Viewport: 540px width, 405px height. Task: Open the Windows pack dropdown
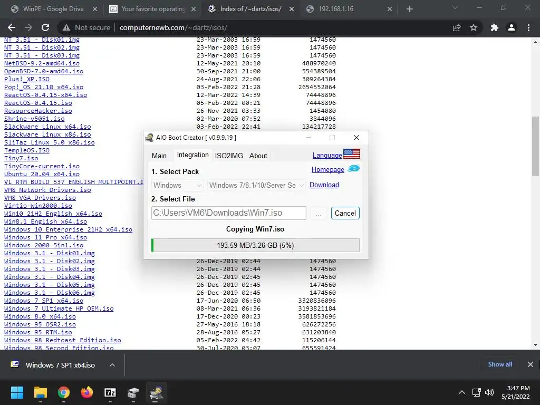pyautogui.click(x=177, y=185)
